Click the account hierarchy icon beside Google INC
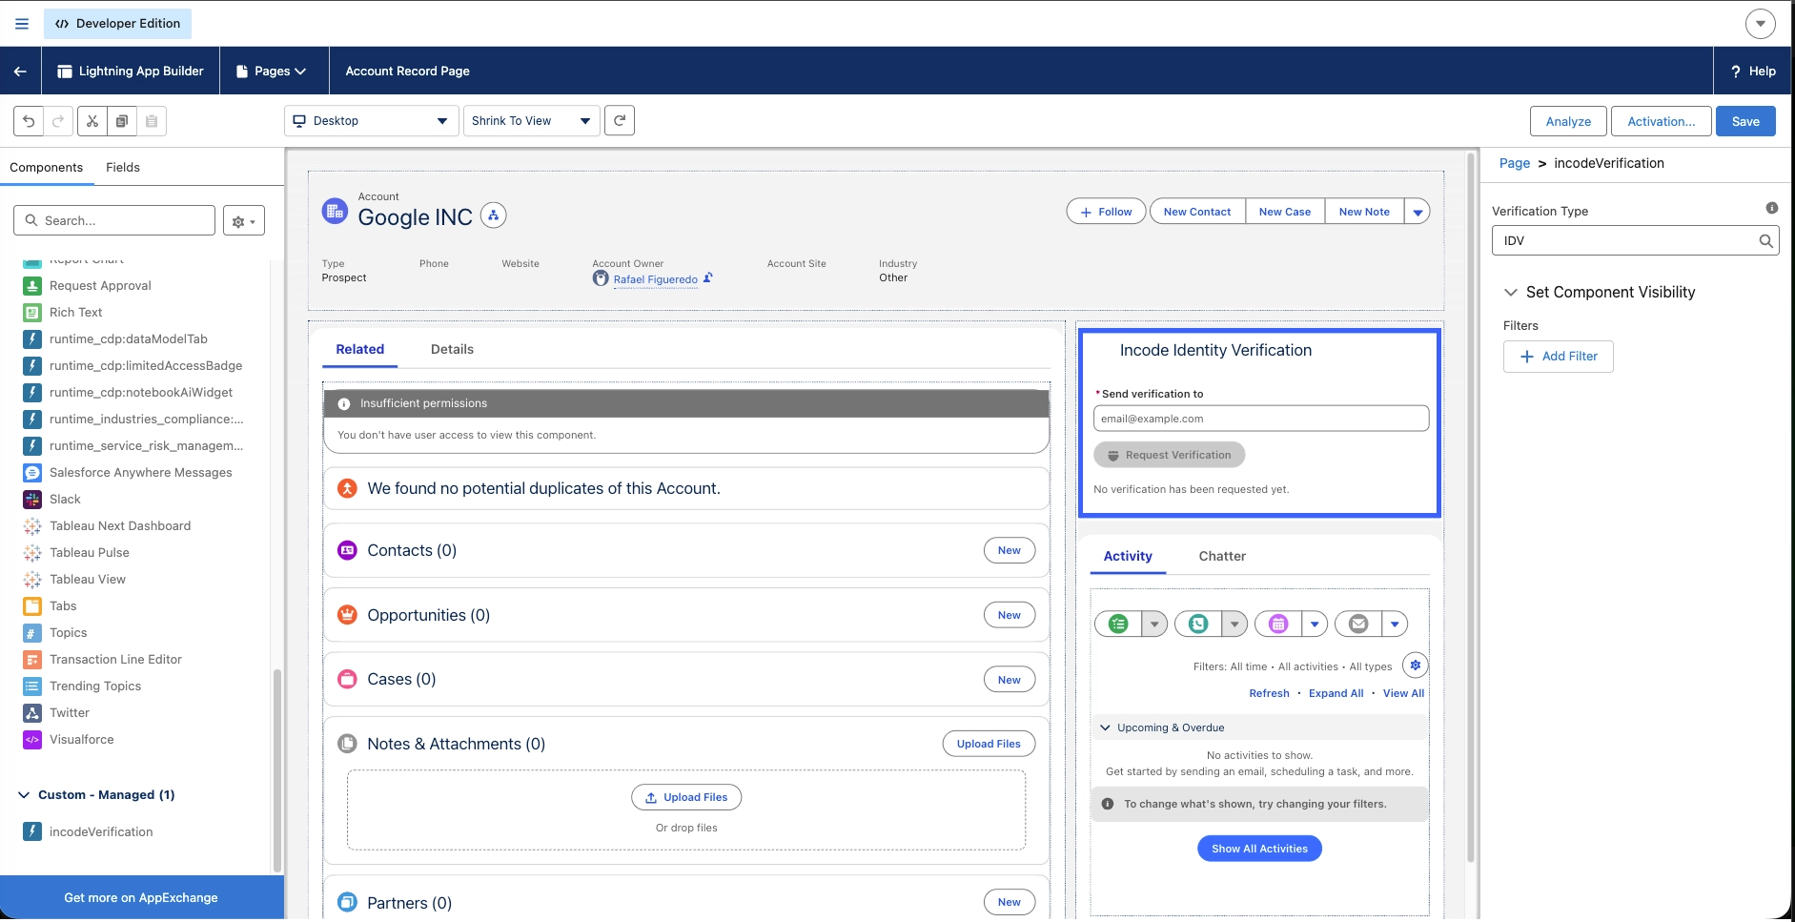The height and width of the screenshot is (922, 1795). (x=493, y=215)
